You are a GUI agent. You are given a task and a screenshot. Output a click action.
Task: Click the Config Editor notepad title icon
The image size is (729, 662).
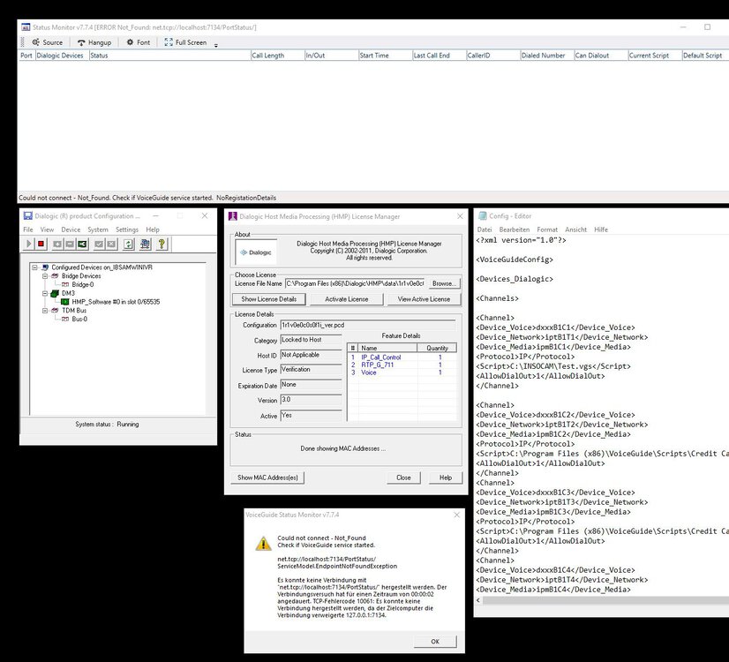point(483,216)
